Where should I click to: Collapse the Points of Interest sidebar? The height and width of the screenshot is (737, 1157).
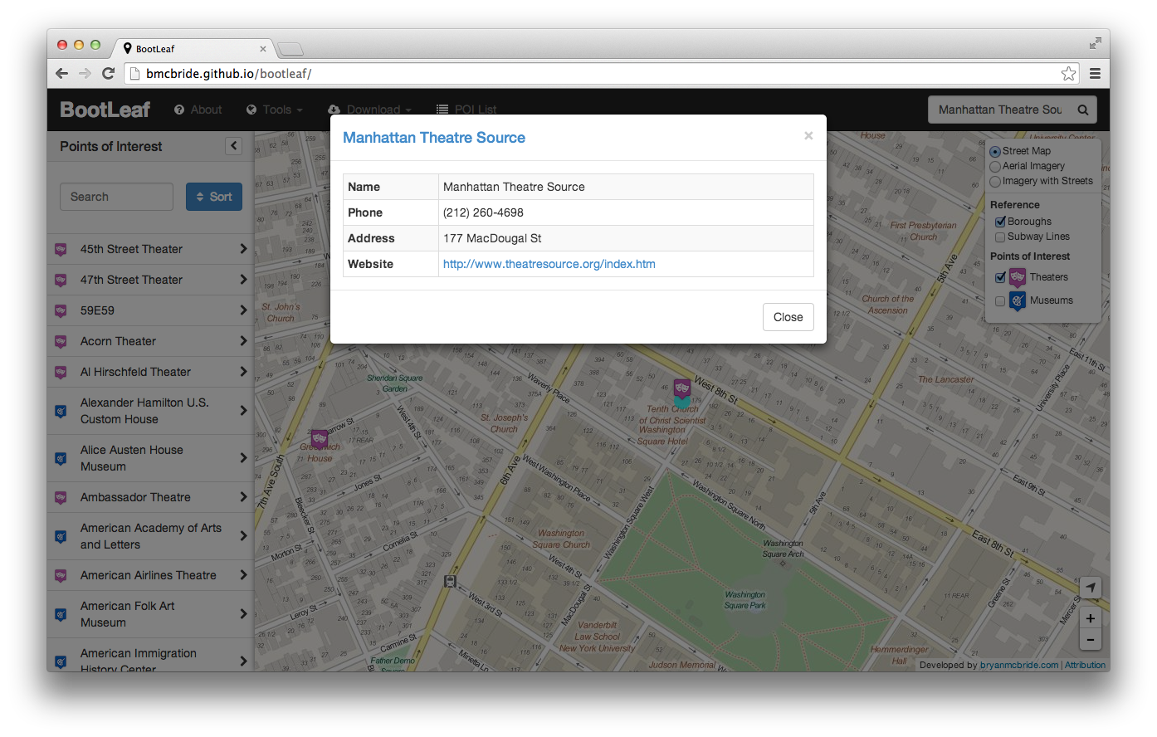[233, 146]
